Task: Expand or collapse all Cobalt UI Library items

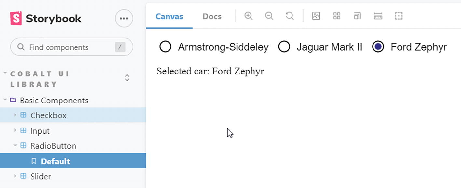Action: 127,78
